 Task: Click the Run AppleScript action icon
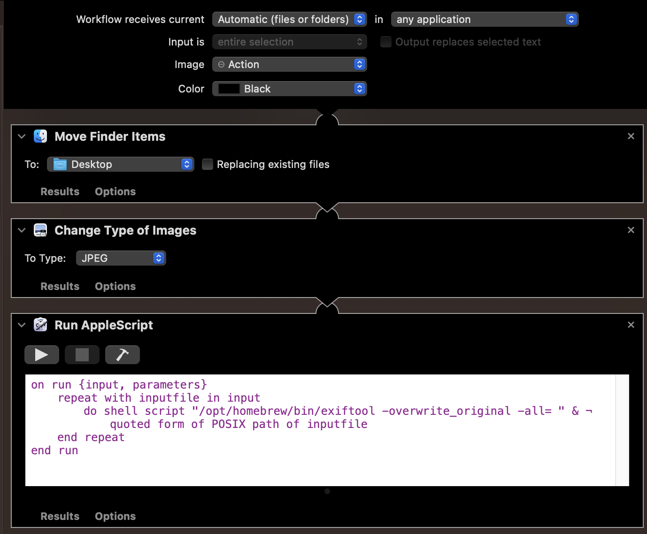(x=40, y=325)
